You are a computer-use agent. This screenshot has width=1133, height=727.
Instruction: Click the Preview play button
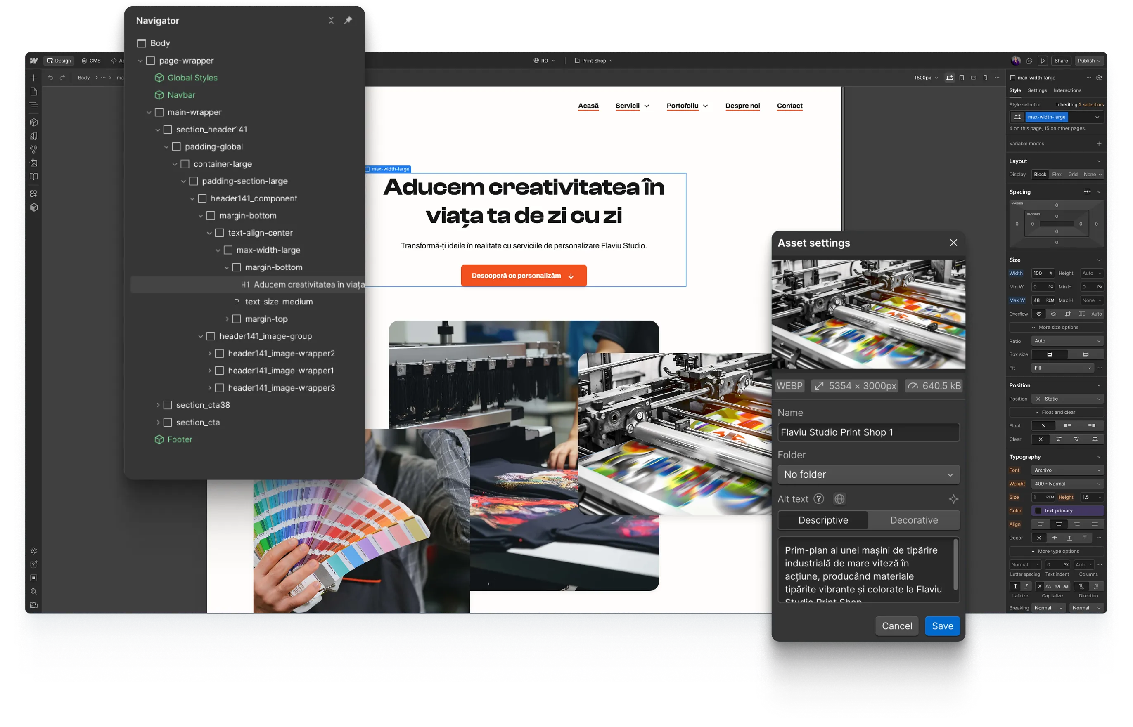[x=1043, y=61]
